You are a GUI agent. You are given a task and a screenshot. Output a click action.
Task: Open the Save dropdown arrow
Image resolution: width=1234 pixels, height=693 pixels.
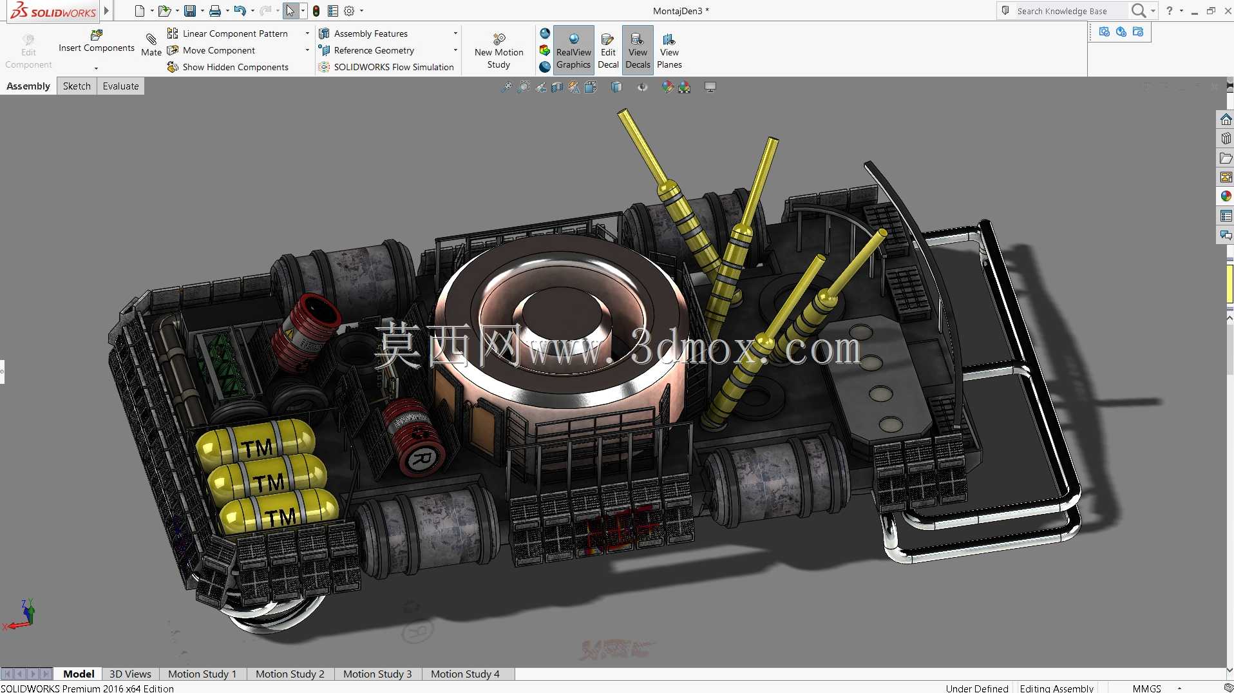click(202, 11)
